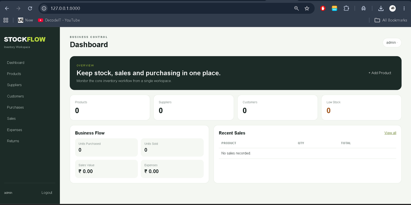Open Expenses in the sidebar

(x=14, y=130)
